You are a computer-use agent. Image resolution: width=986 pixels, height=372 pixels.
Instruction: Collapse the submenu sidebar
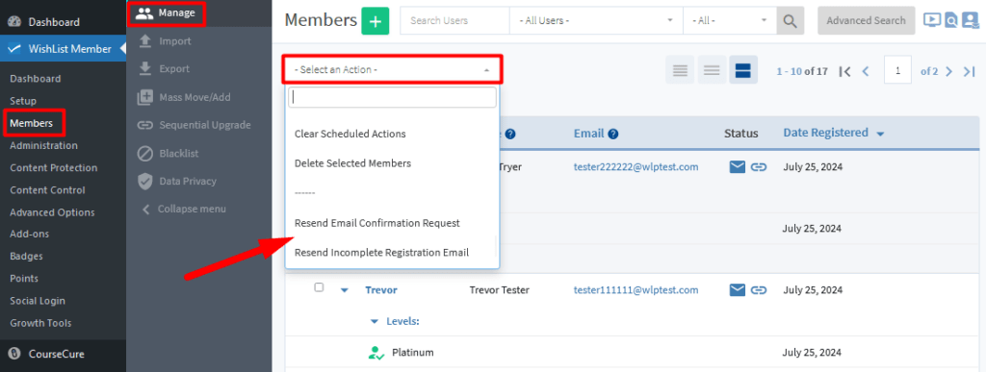pos(183,209)
